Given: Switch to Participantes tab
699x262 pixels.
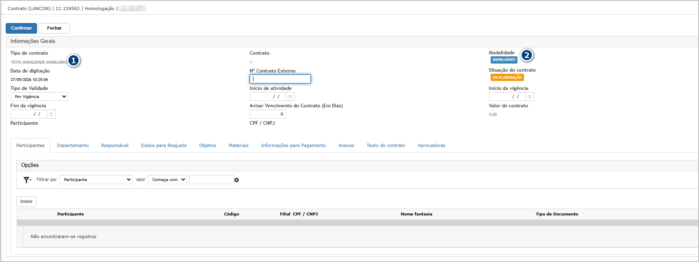Looking at the screenshot, I should [30, 145].
